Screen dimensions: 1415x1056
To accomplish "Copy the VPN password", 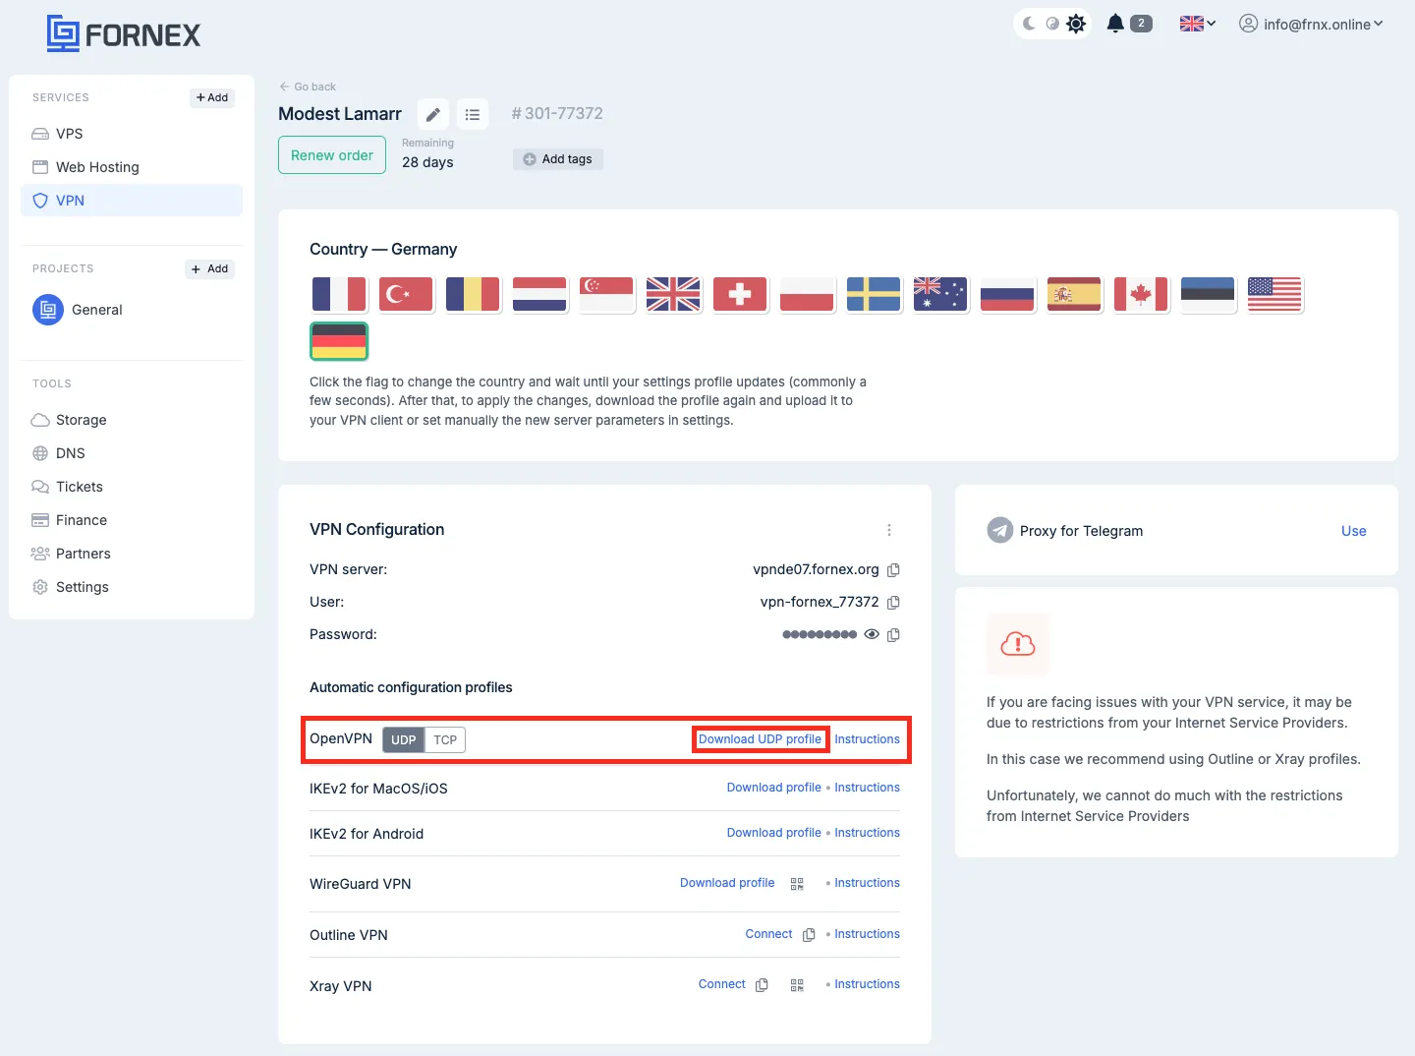I will pos(893,635).
